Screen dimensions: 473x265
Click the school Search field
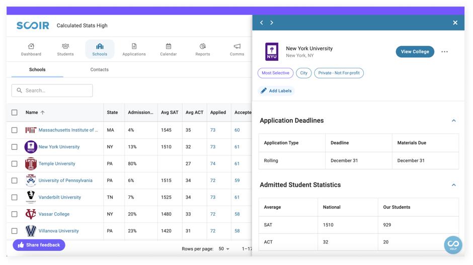coord(52,91)
